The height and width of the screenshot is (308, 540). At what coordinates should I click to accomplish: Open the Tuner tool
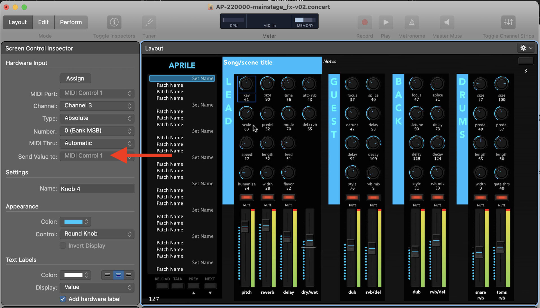(149, 22)
